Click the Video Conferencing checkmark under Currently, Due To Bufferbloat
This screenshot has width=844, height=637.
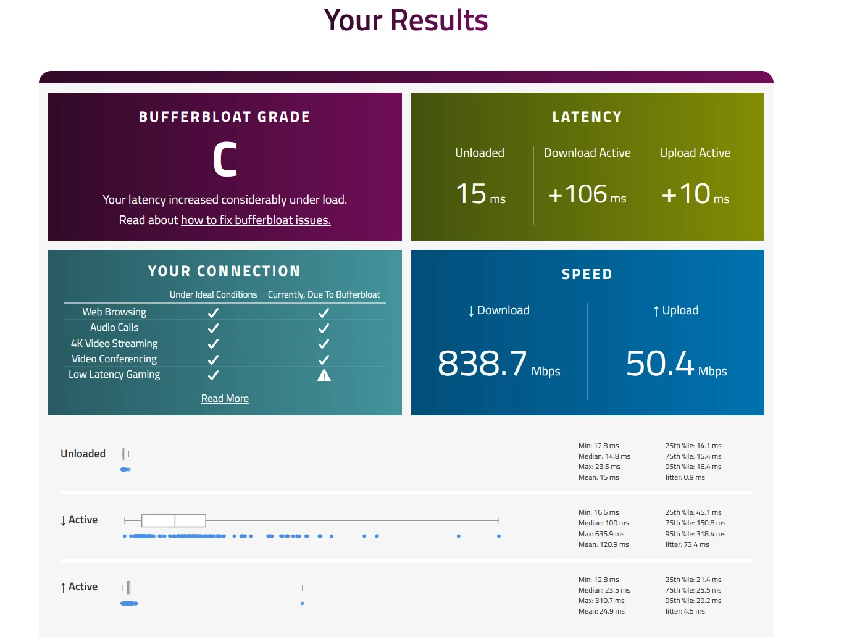pyautogui.click(x=324, y=359)
